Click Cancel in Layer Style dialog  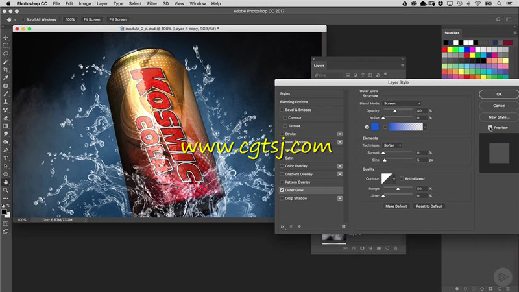point(499,106)
